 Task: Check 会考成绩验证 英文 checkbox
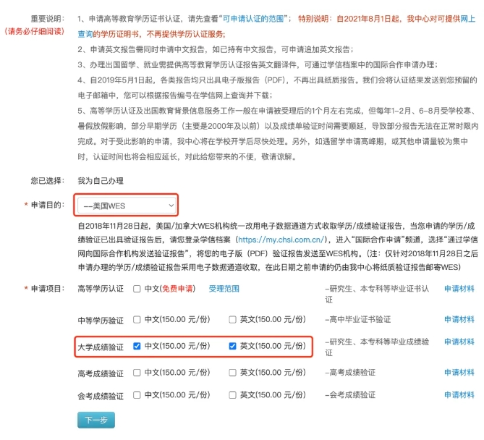pyautogui.click(x=232, y=395)
